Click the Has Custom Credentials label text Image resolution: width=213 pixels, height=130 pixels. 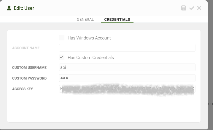(x=91, y=58)
